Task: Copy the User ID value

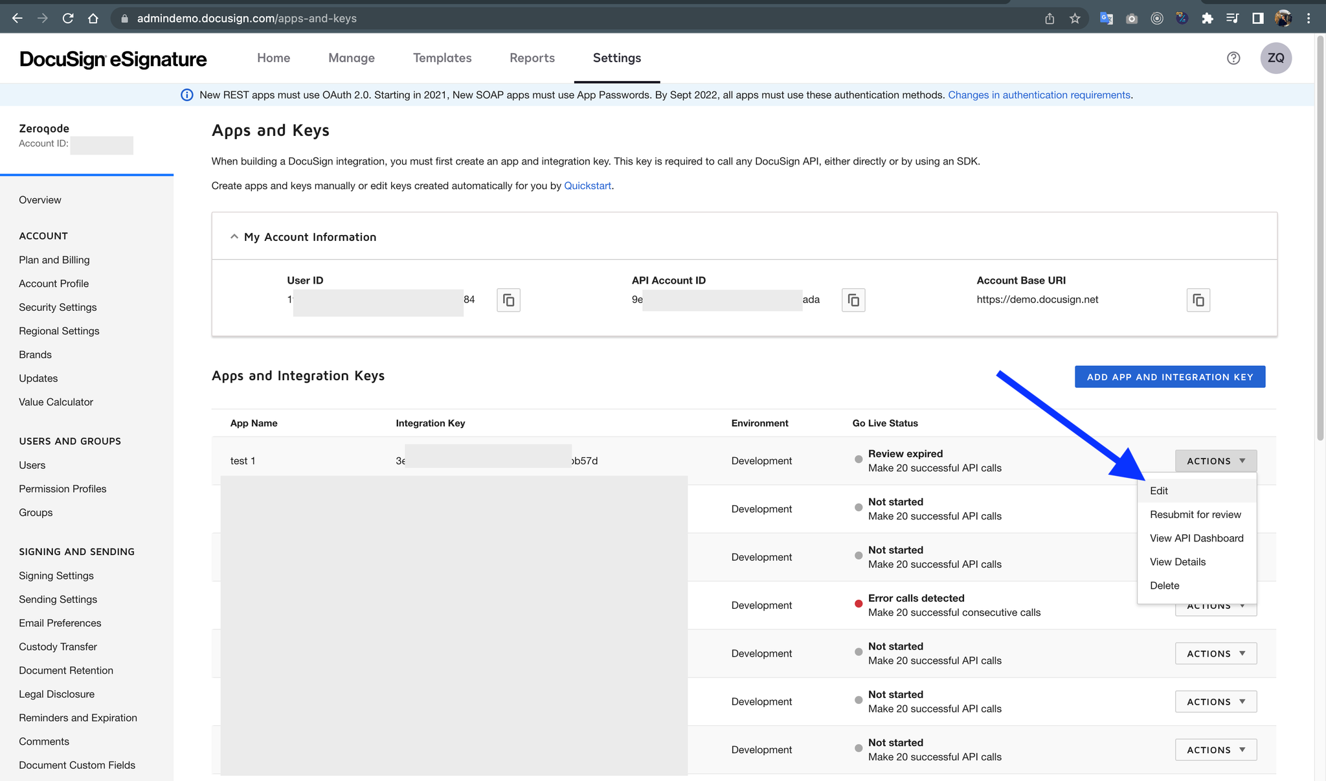Action: click(508, 300)
